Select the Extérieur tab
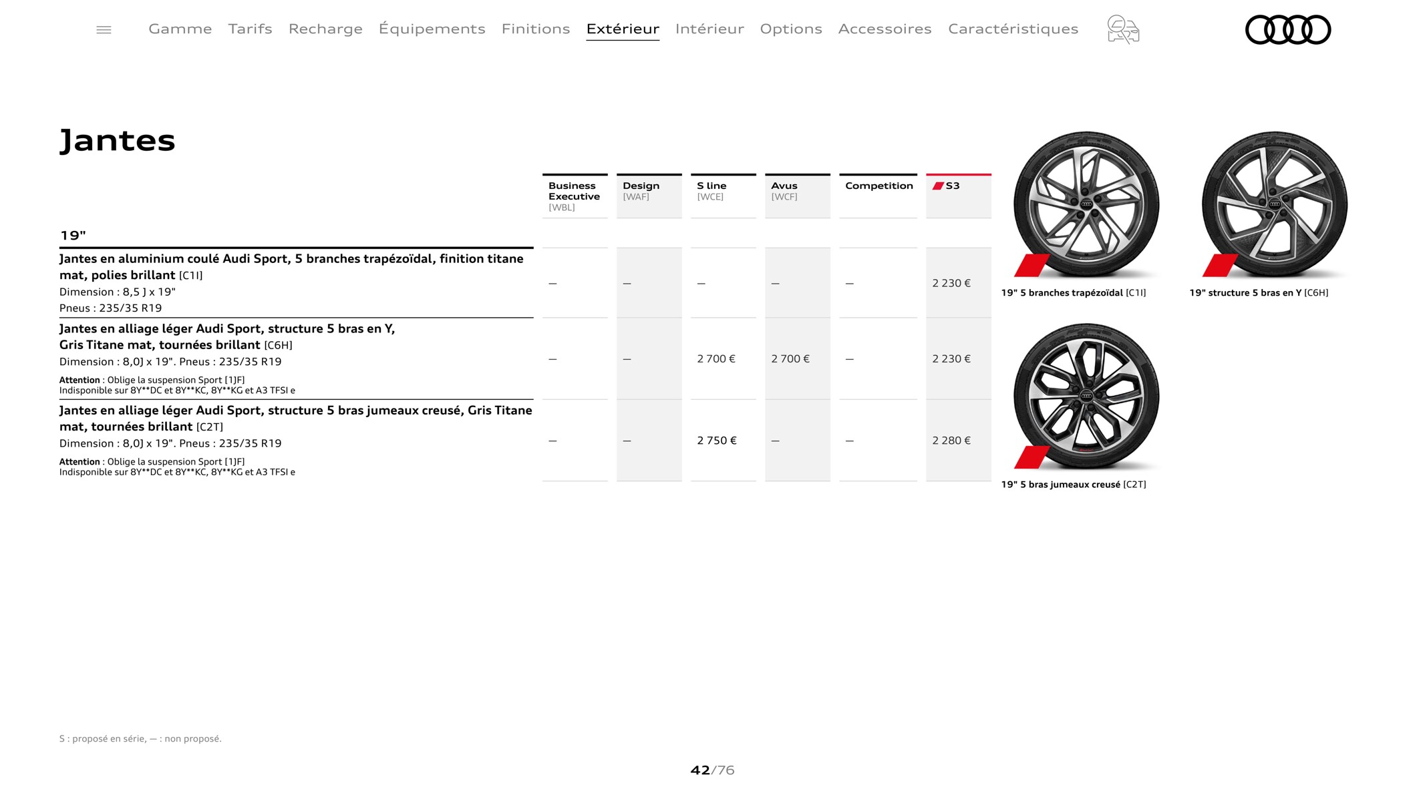The image size is (1425, 801). [x=623, y=29]
